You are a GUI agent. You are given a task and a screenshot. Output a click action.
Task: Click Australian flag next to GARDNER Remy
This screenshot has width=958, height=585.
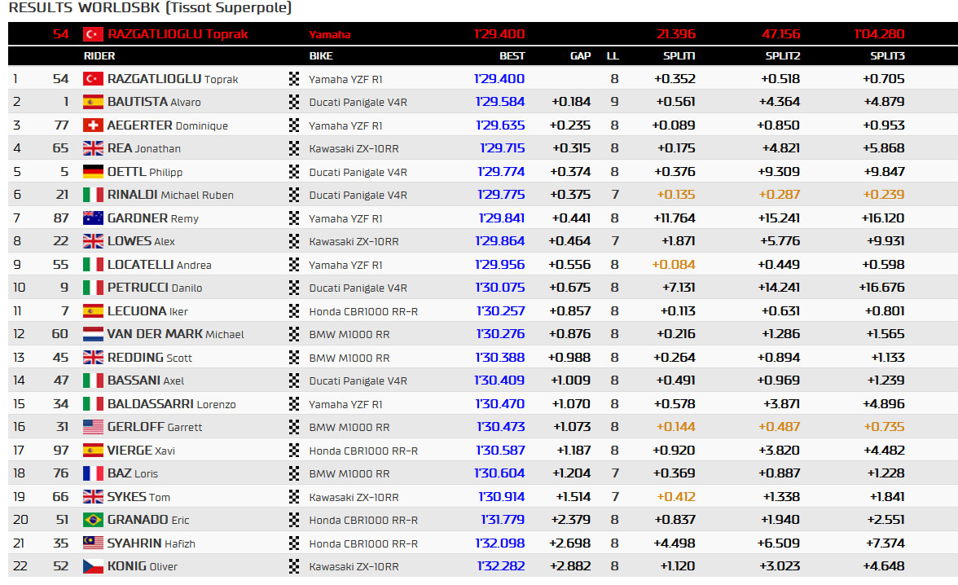pyautogui.click(x=93, y=218)
